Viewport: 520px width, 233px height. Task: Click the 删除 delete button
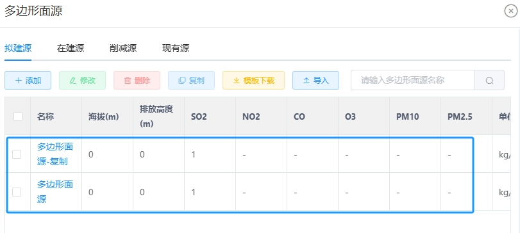click(x=137, y=81)
